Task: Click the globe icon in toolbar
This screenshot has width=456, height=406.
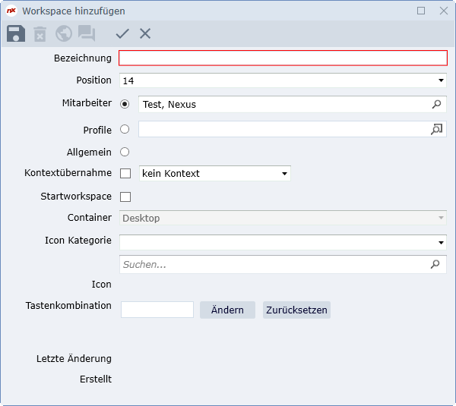Action: click(x=64, y=33)
